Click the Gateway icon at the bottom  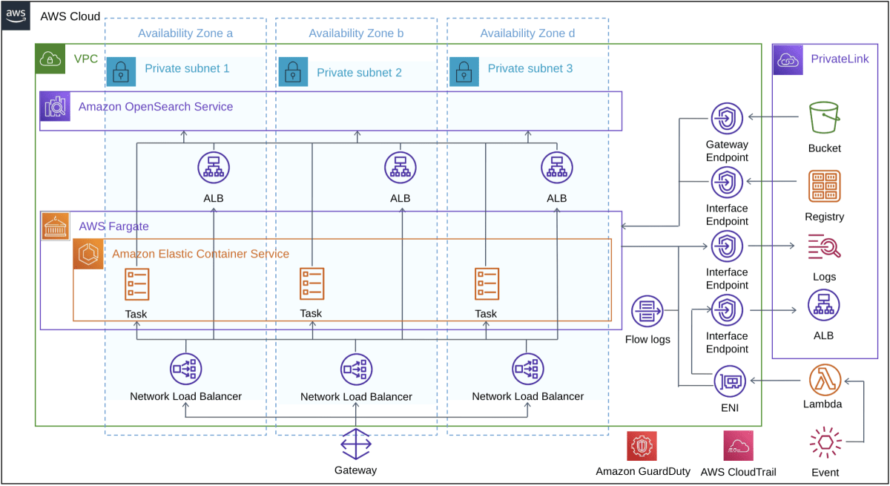(356, 444)
